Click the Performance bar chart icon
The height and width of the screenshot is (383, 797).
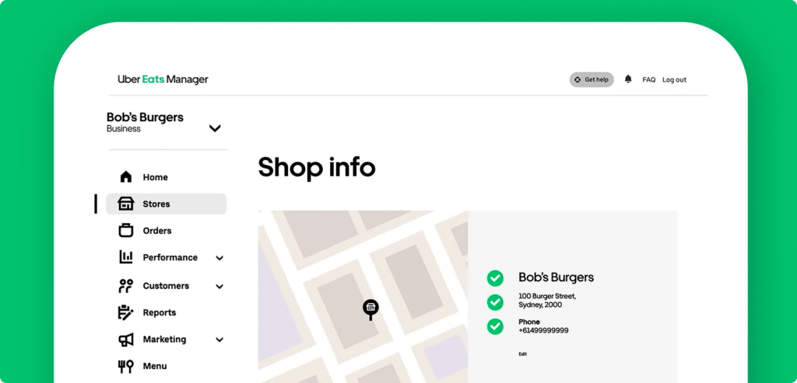[125, 257]
